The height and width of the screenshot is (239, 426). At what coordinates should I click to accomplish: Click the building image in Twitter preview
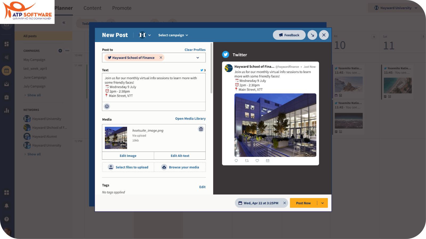click(275, 125)
